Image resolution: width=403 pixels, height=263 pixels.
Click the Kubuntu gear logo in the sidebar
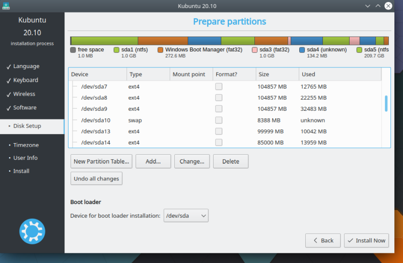[x=32, y=231]
